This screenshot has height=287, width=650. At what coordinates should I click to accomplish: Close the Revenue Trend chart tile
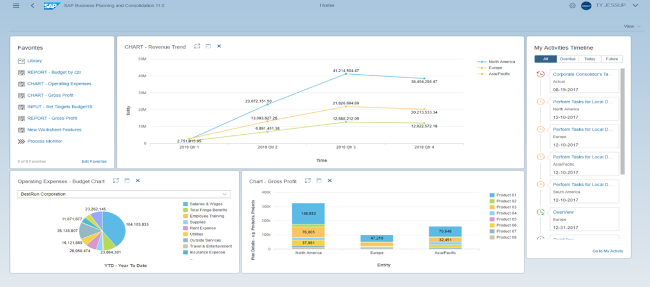(x=219, y=46)
